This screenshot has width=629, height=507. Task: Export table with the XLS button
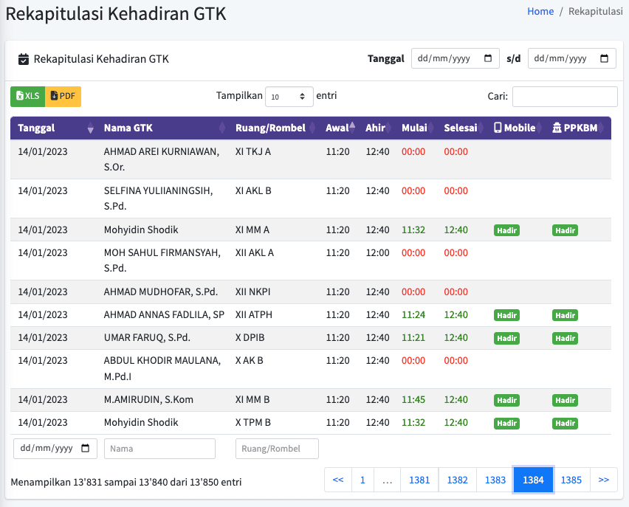pos(27,96)
